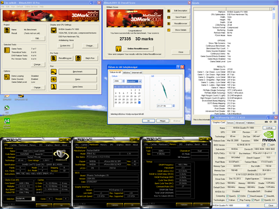The width and height of the screenshot is (279, 209).
Task: Open the SPD tab in second CPU-Z window
Action: point(112,145)
